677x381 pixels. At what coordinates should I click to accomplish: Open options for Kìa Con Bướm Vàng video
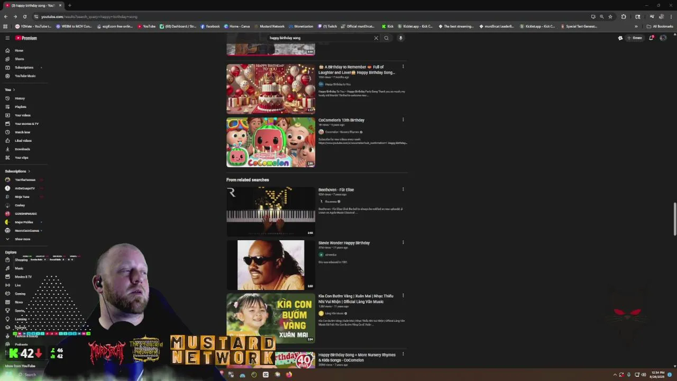pyautogui.click(x=403, y=296)
